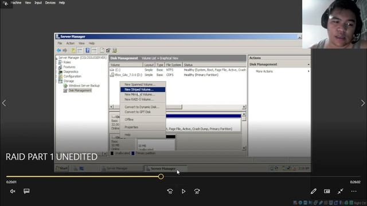Select the VBox_GAs_7.0.6 (D:) volume row
Viewport: 367px width, 206px height.
178,75
